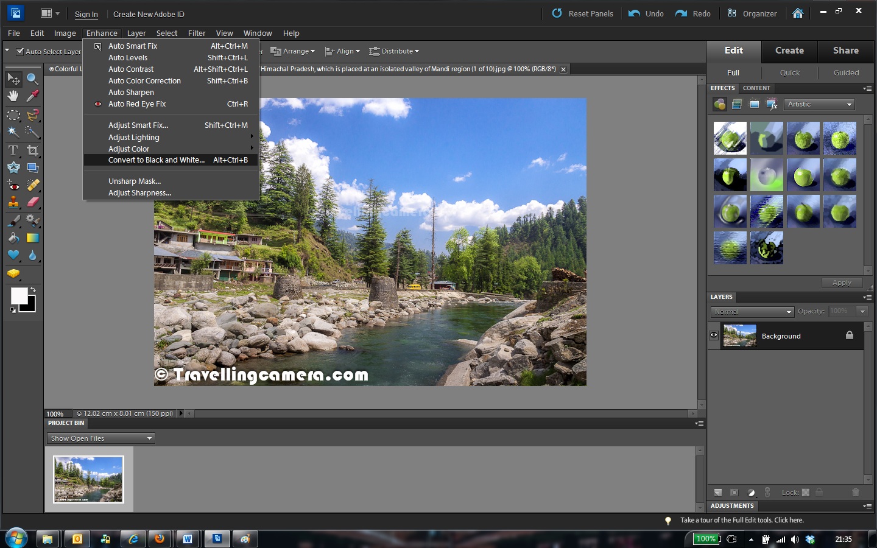Toggle visibility of the Background layer
Screen dimensions: 877x548
[713, 335]
